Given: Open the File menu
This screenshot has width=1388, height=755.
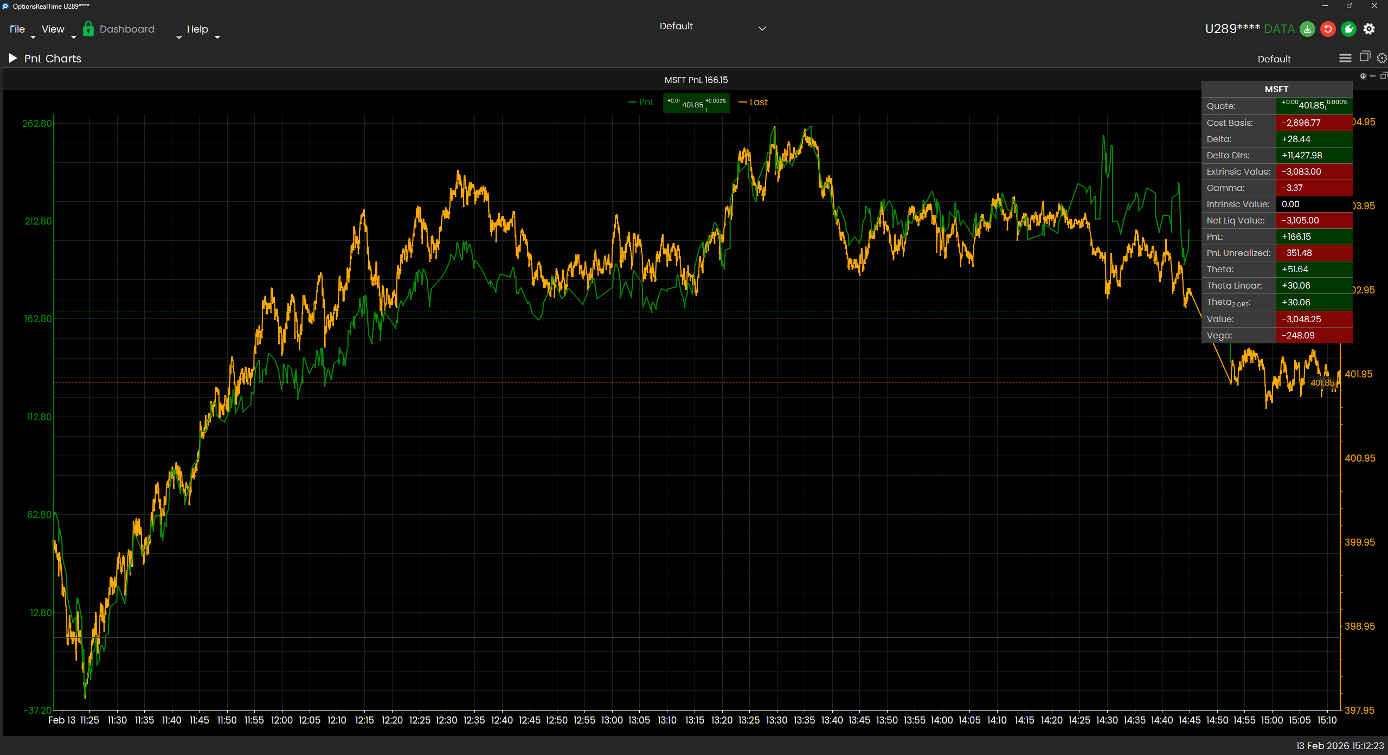Looking at the screenshot, I should (17, 29).
